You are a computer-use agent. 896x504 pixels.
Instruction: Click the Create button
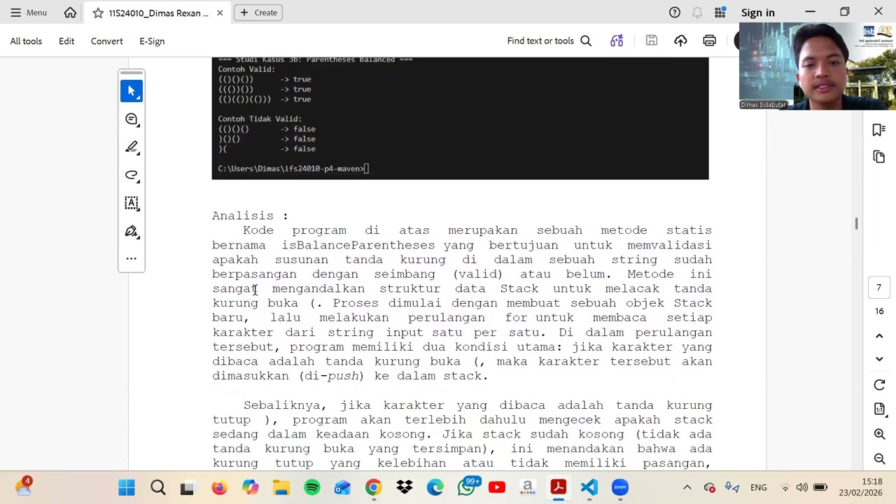258,13
